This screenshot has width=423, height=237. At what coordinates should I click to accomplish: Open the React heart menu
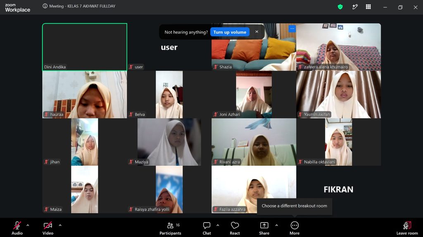point(235,228)
